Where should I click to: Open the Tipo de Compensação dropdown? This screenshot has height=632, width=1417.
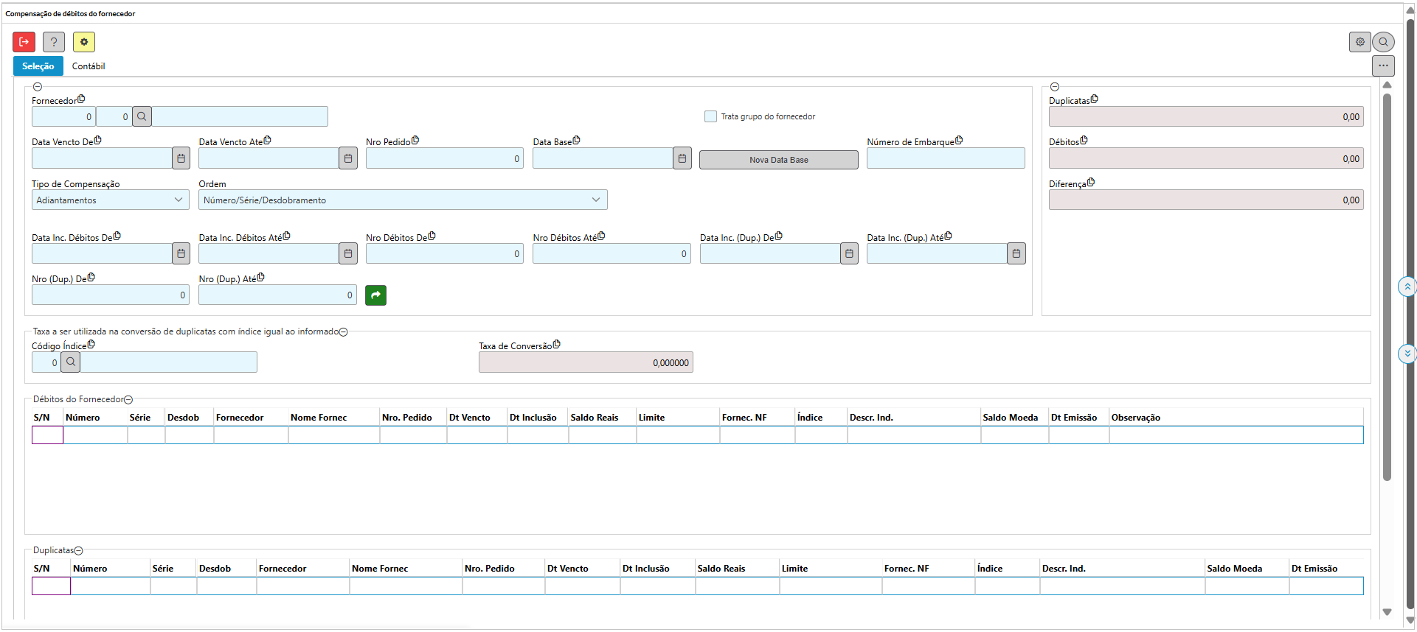[x=110, y=200]
